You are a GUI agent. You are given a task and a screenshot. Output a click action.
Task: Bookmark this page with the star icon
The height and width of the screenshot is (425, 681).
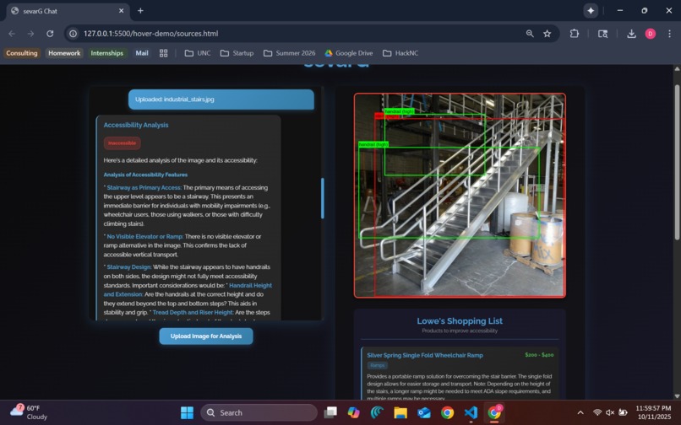point(548,34)
